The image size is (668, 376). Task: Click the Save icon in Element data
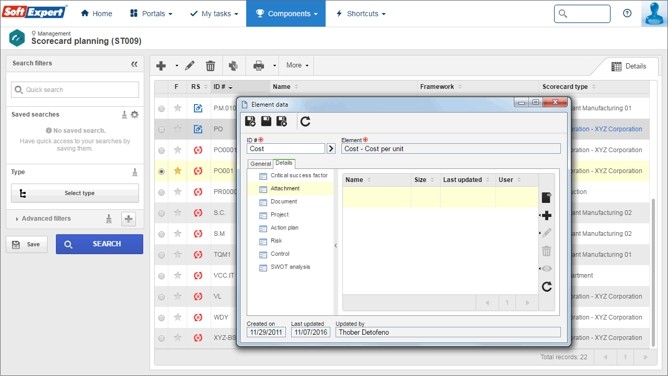click(x=266, y=121)
